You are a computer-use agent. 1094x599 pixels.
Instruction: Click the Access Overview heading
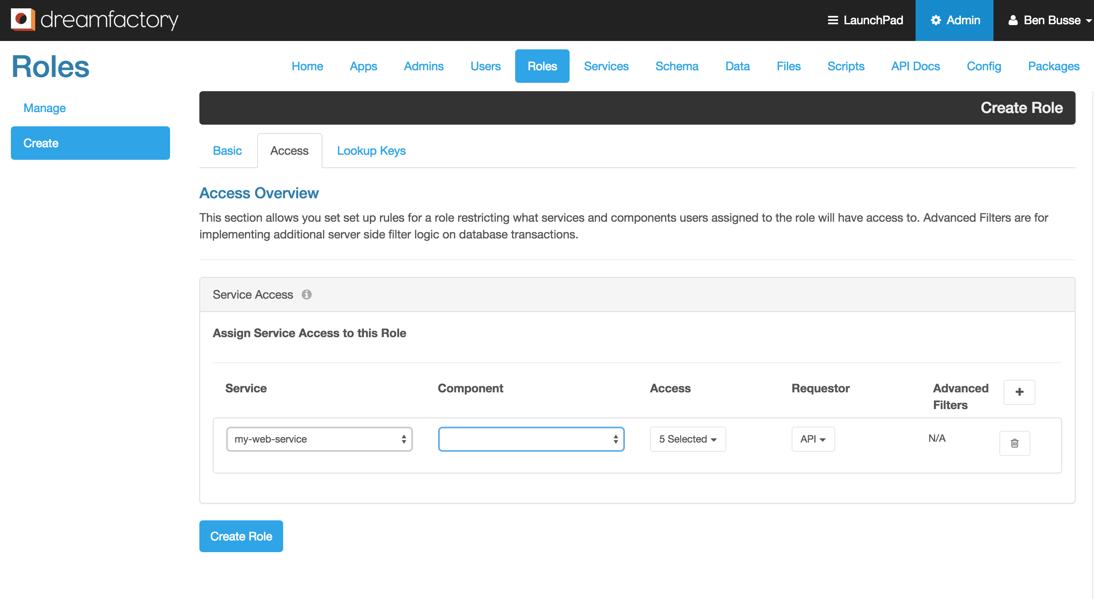(259, 193)
